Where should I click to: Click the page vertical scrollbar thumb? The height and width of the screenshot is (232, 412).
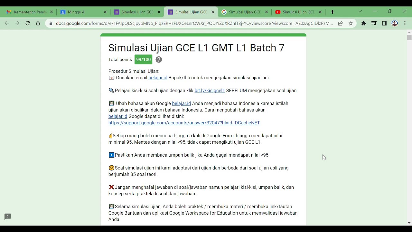click(409, 37)
